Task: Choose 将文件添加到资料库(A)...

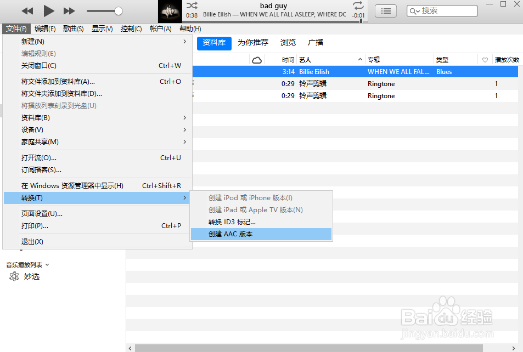Action: (97, 82)
